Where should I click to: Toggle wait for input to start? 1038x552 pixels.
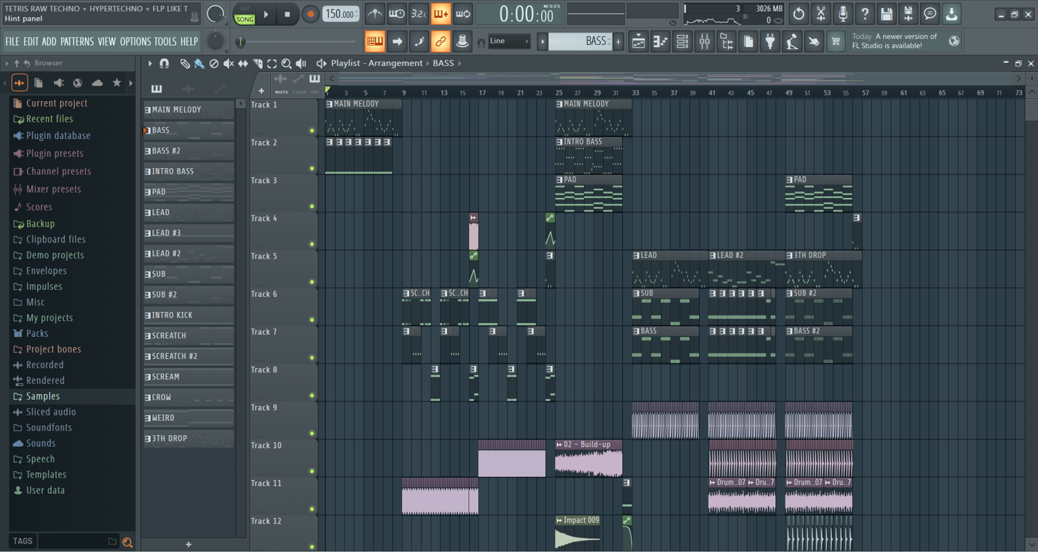click(397, 13)
